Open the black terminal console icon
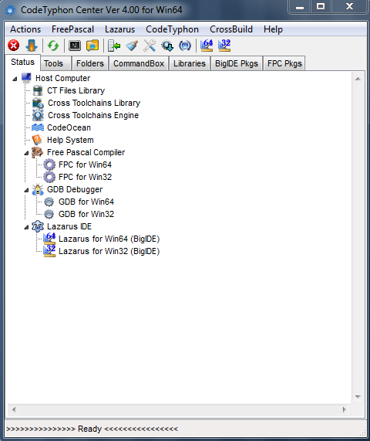The image size is (370, 441). click(75, 46)
